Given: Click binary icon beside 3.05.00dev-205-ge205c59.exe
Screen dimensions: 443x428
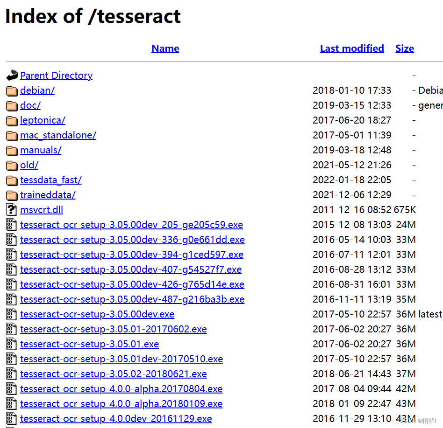Looking at the screenshot, I should pyautogui.click(x=11, y=225).
